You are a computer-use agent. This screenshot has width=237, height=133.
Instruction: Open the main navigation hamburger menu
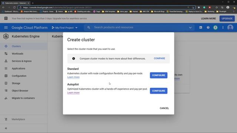coord(6,28)
